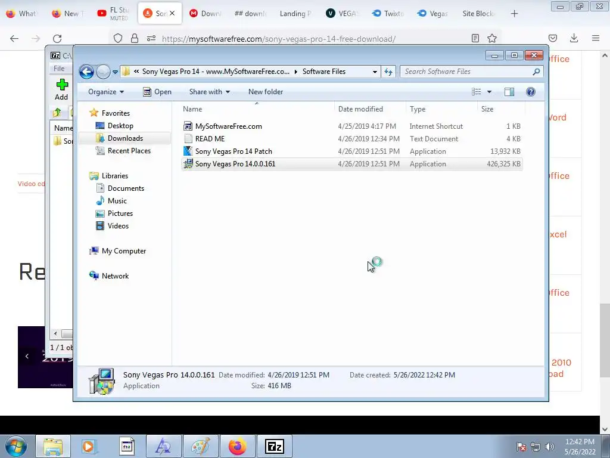Switch to the VEGAS browser tab
The height and width of the screenshot is (458, 610).
(343, 14)
